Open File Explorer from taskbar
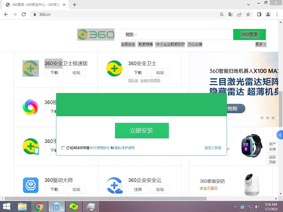The image size is (283, 212). point(22,206)
